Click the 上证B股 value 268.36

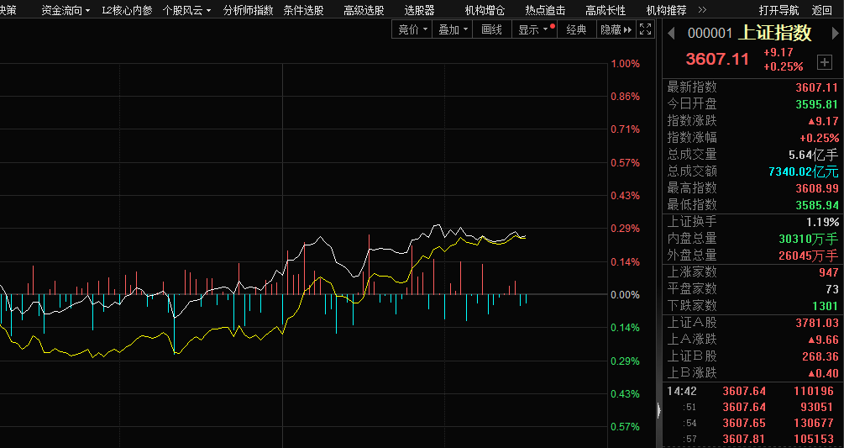(820, 356)
